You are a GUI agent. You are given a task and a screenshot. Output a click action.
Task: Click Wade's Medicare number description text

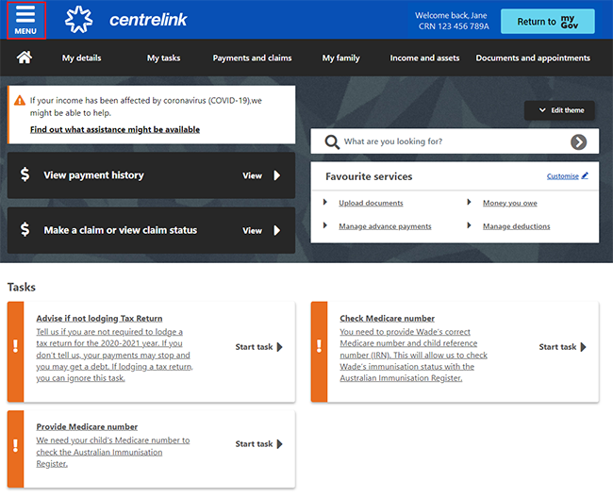point(414,355)
